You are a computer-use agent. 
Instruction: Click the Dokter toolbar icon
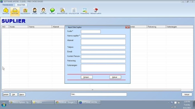pos(43,11)
